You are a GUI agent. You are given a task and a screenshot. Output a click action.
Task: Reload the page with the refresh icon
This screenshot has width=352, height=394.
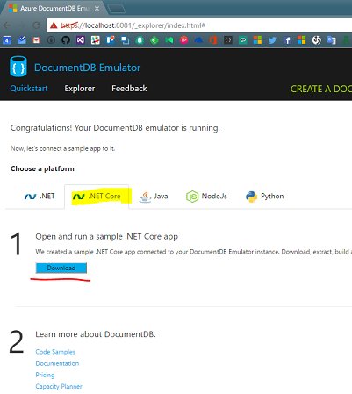pyautogui.click(x=36, y=25)
